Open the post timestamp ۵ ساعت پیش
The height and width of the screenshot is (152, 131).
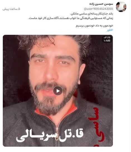pos(11,9)
